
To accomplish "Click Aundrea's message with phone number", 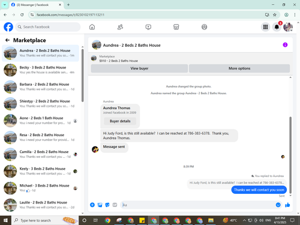I will tap(169, 136).
